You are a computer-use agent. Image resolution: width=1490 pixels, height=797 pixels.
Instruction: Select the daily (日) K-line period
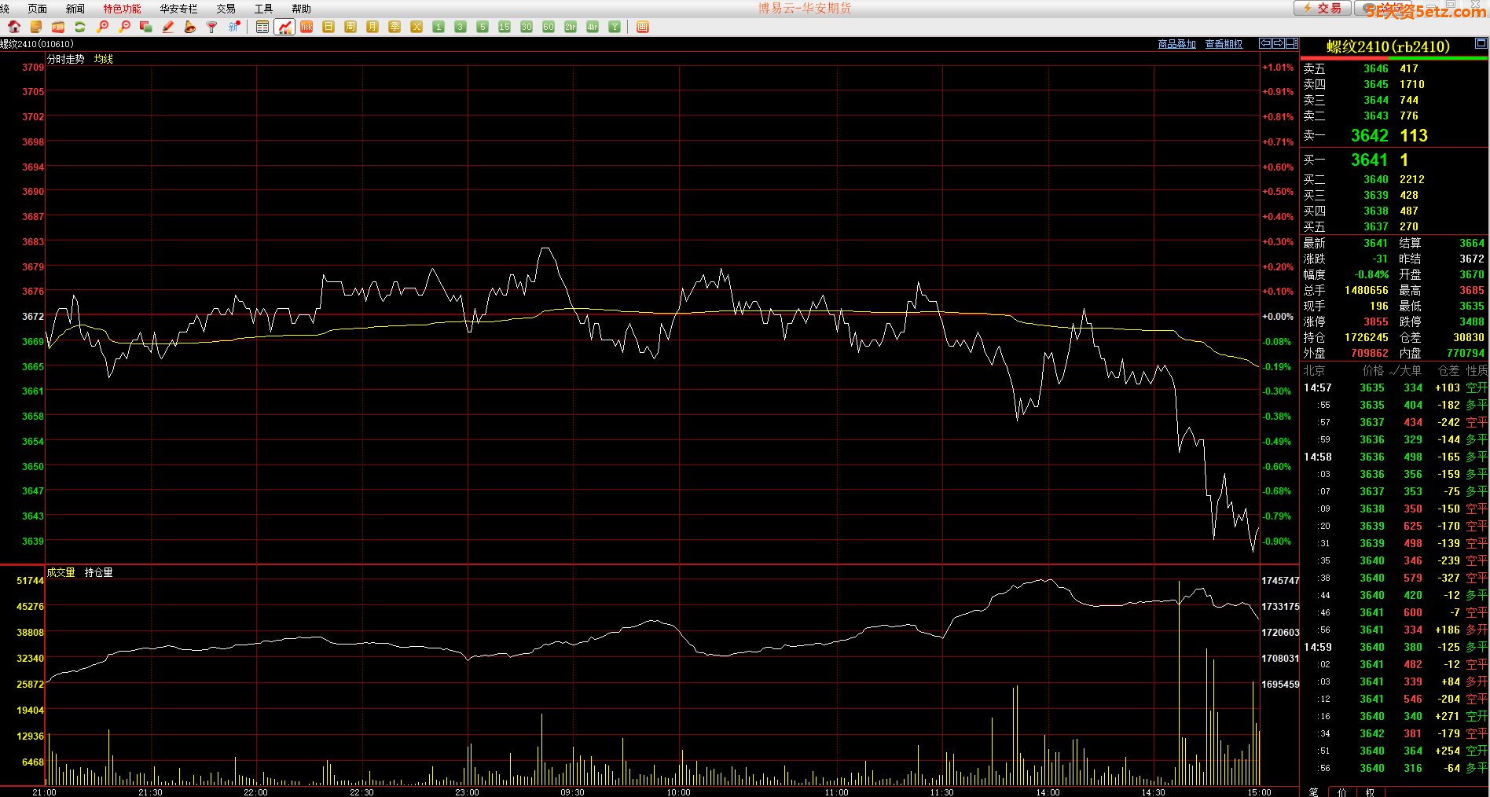coord(328,27)
